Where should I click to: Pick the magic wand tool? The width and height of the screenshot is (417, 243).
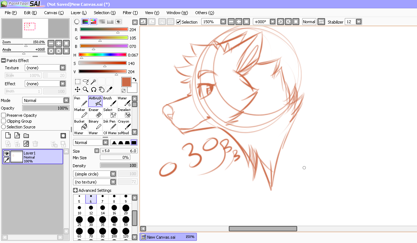point(94,82)
